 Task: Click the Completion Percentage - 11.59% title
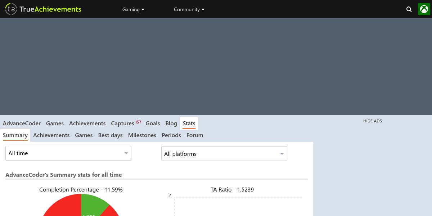coord(81,190)
